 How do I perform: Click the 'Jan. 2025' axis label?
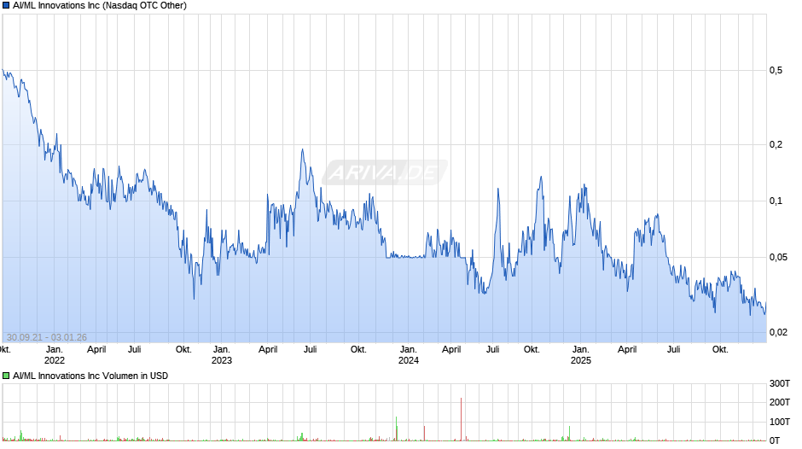point(580,355)
